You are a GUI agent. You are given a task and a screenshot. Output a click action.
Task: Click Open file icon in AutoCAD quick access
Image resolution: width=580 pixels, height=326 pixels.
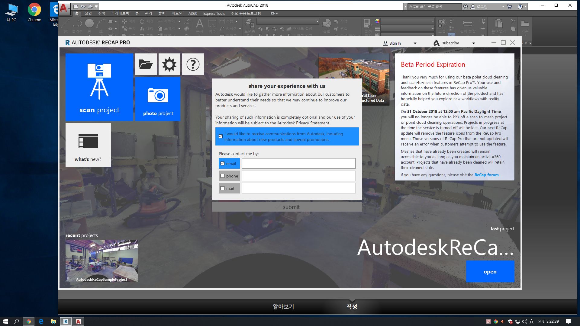click(x=83, y=6)
